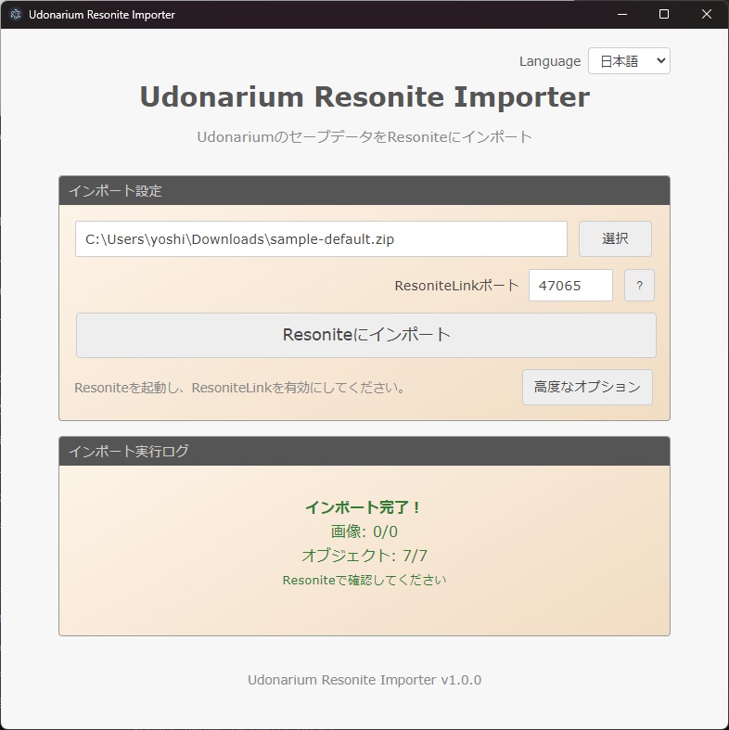Viewport: 729px width, 730px height.
Task: Open the Language dropdown showing 日本語
Action: (629, 61)
